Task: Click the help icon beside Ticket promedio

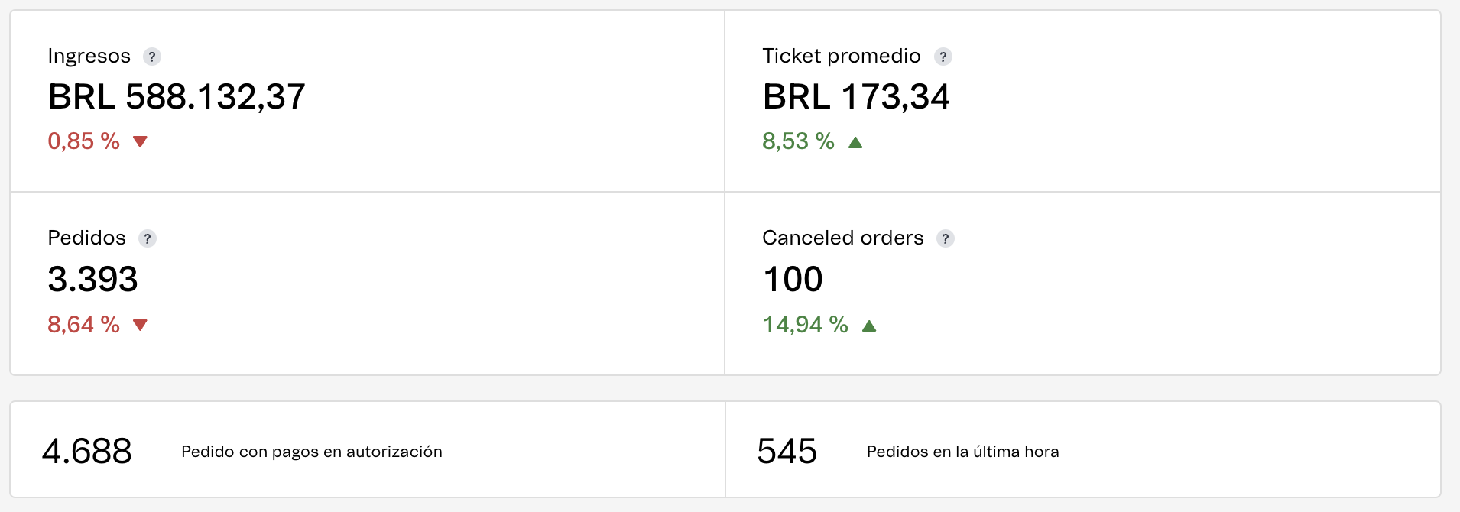Action: pyautogui.click(x=943, y=57)
